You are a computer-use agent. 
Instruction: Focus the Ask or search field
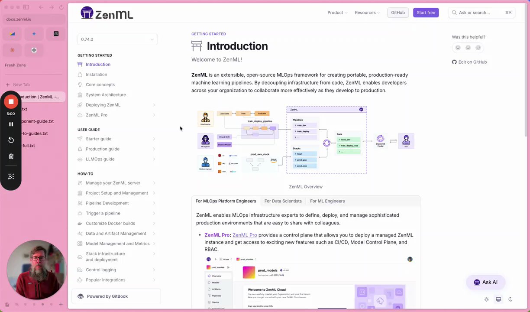click(x=482, y=13)
